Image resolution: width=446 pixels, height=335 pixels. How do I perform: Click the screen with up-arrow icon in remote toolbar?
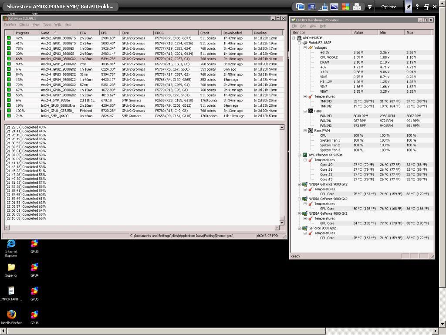323,7
